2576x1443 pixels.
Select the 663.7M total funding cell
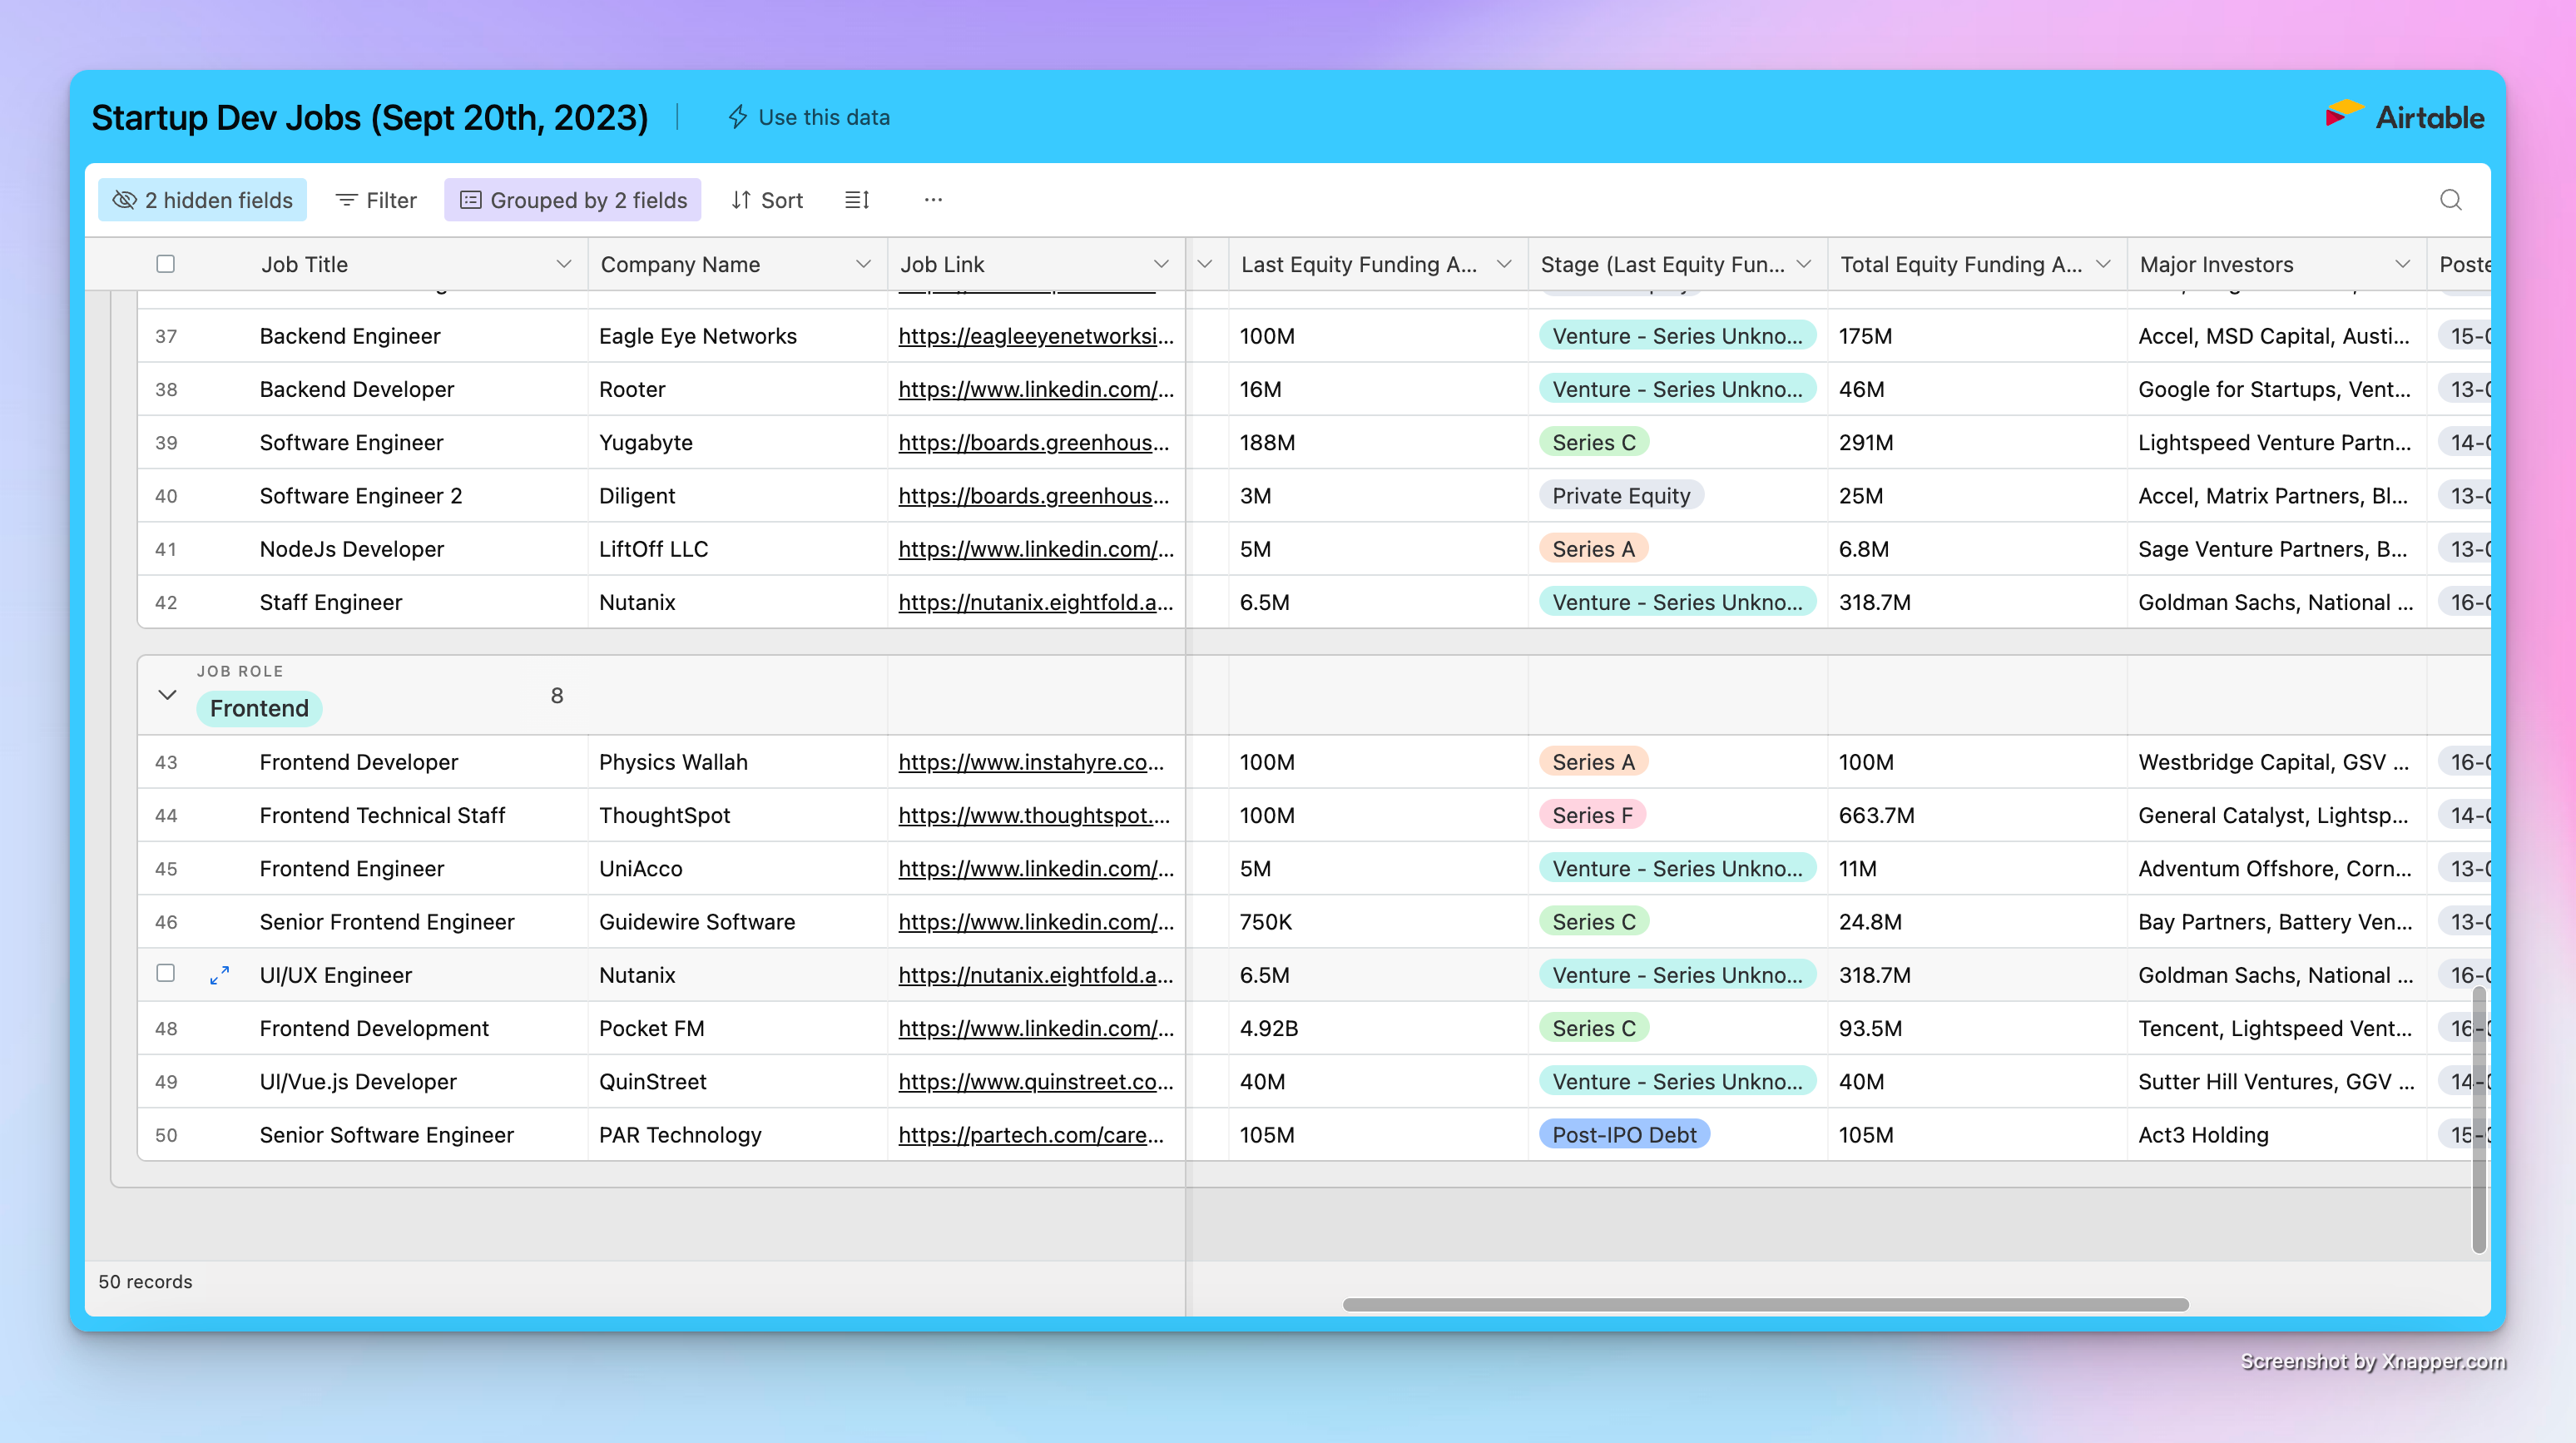1977,815
